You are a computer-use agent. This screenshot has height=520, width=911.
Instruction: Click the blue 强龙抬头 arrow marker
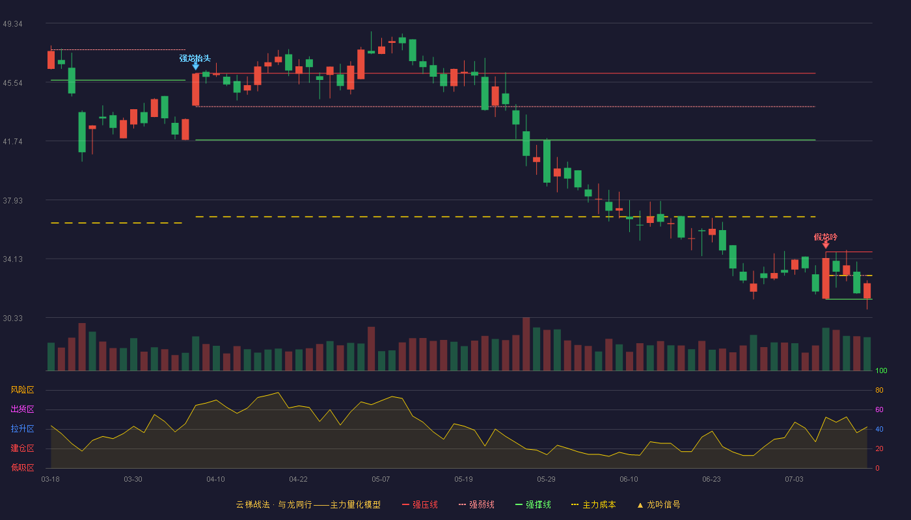(196, 66)
